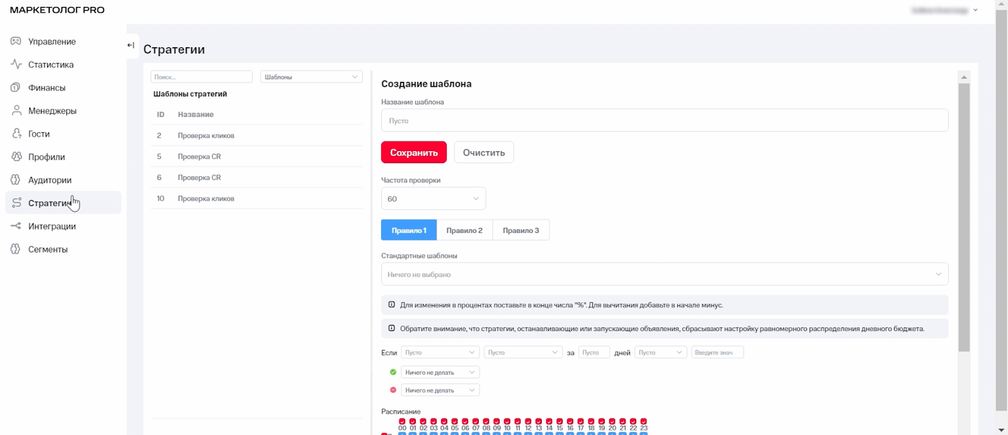Expand the Стандартные шаблоны dropdown
The image size is (1008, 435).
coord(664,274)
